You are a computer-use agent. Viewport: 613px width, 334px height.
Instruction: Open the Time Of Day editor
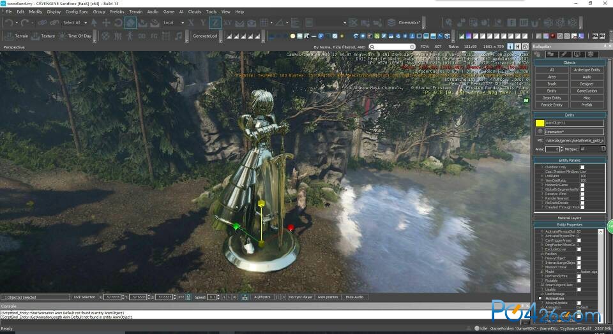tap(75, 36)
